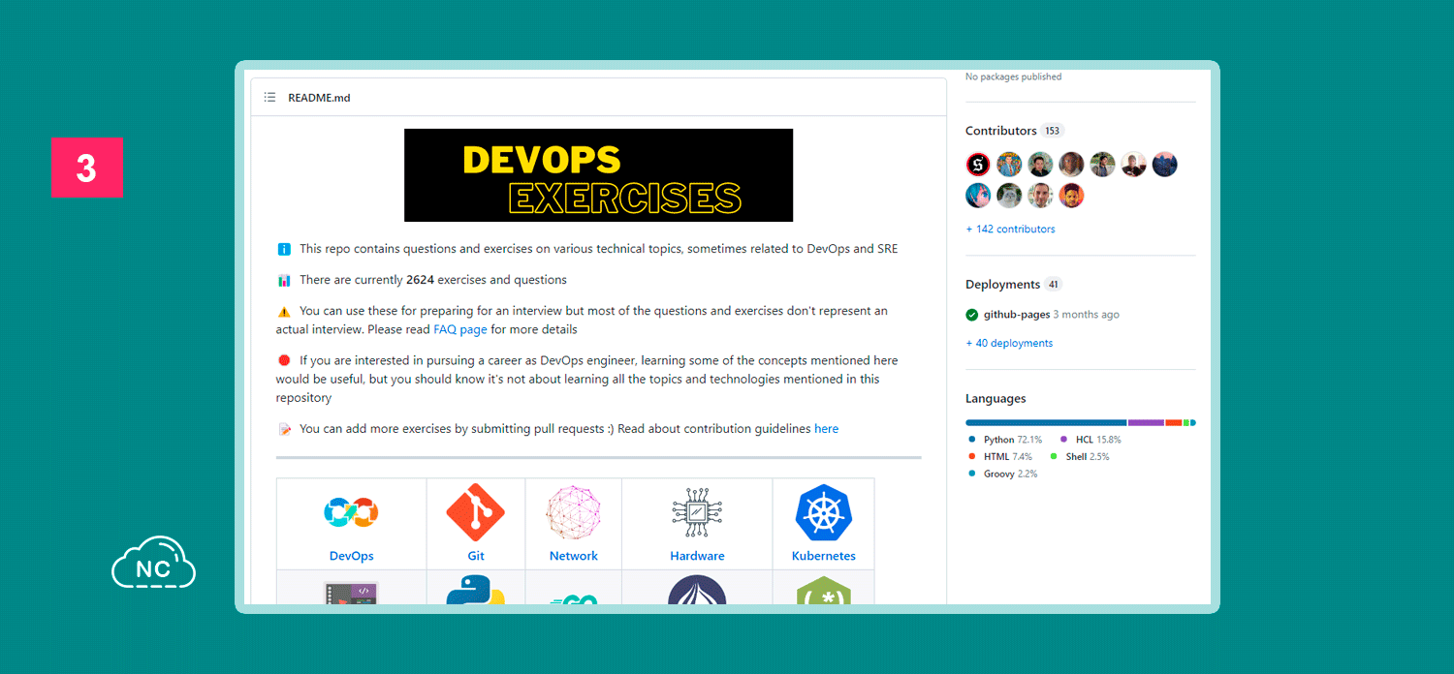1454x674 pixels.
Task: Click the code editor screenshot icon
Action: (351, 593)
